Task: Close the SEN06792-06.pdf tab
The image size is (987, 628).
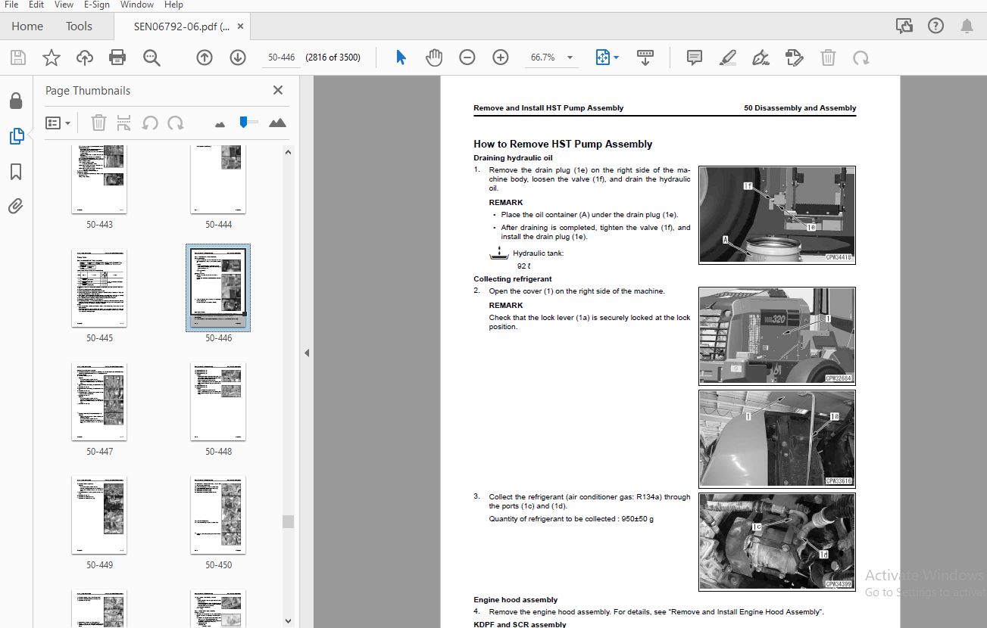Action: click(240, 26)
